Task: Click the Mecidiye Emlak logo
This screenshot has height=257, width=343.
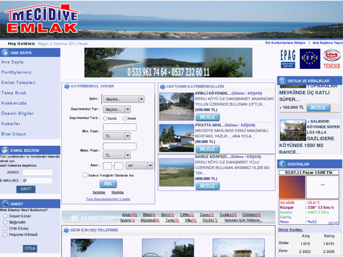Action: (42, 18)
